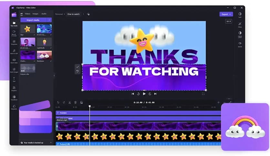Open the Your media section
This screenshot has width=270, height=156.
14,24
